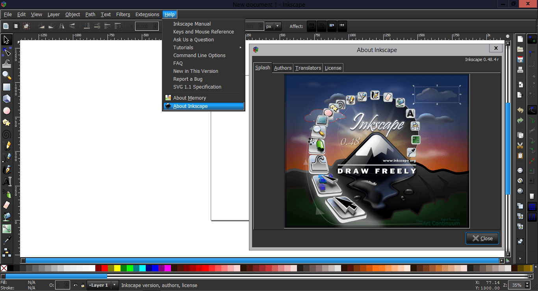
Task: Click Save document icon in right toolbar
Action: tap(520, 59)
